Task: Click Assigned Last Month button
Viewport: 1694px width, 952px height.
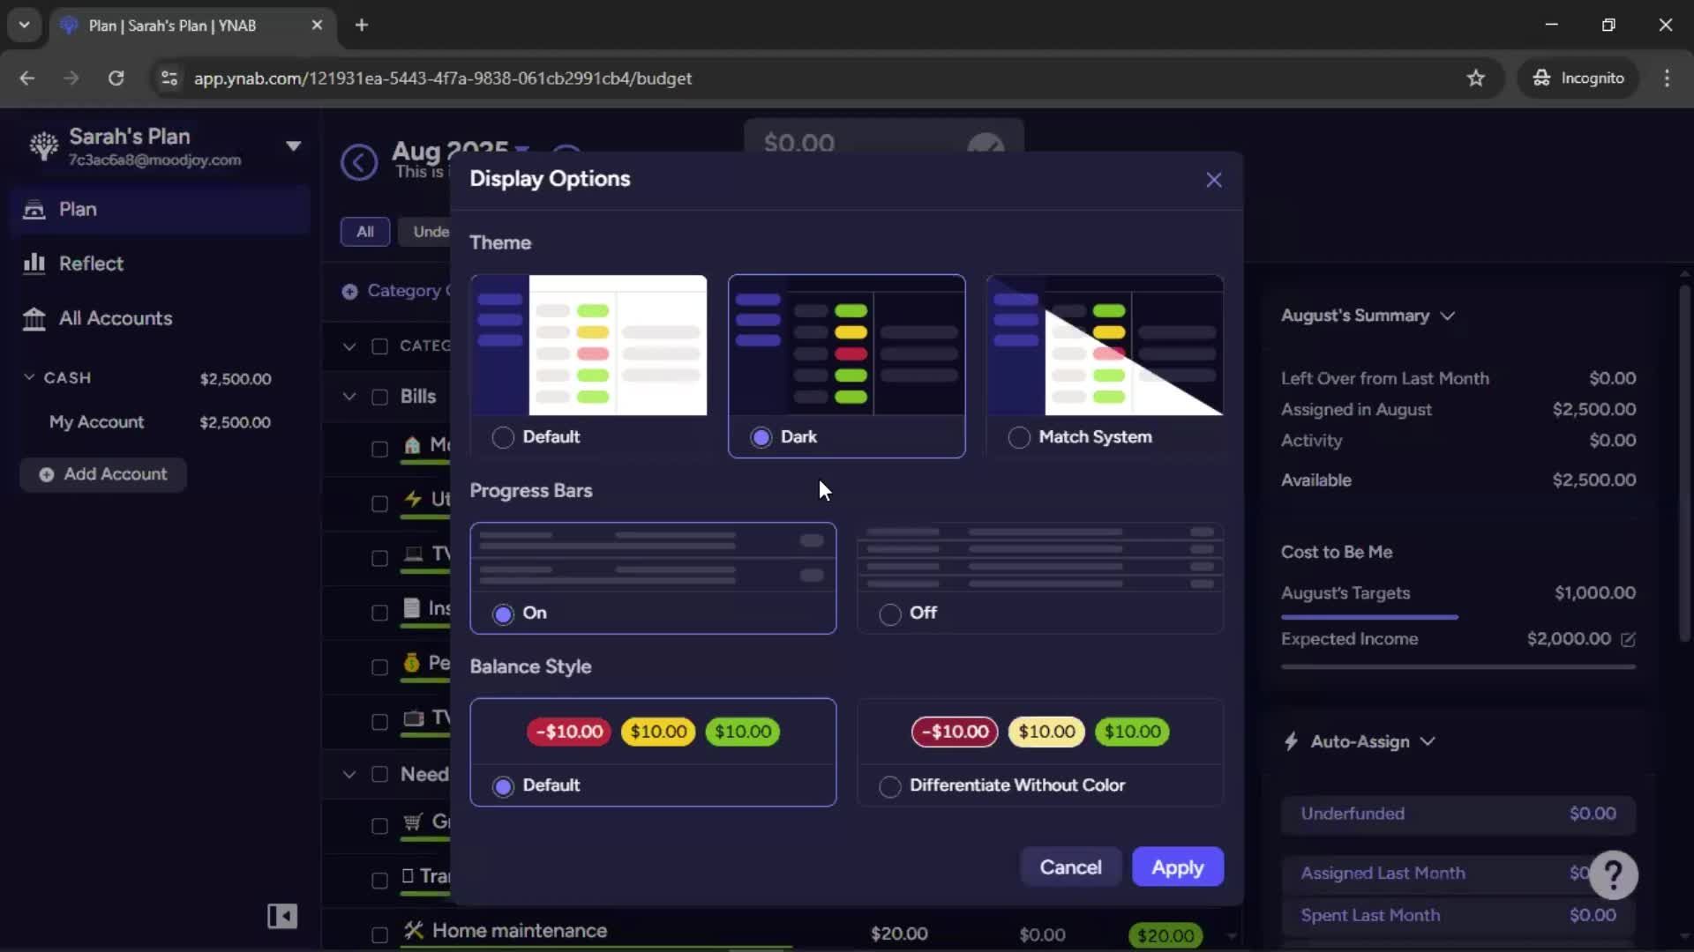Action: [x=1458, y=873]
